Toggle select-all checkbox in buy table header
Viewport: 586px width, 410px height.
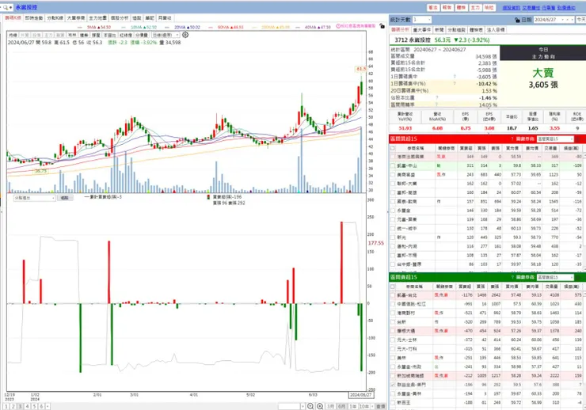393,148
